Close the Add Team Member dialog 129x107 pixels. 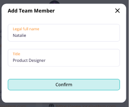click(117, 11)
